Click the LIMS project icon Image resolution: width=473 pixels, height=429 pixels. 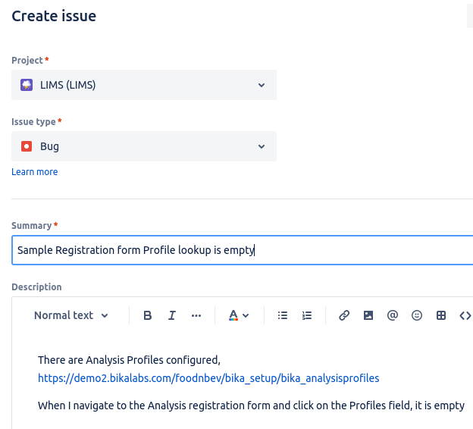[x=27, y=85]
